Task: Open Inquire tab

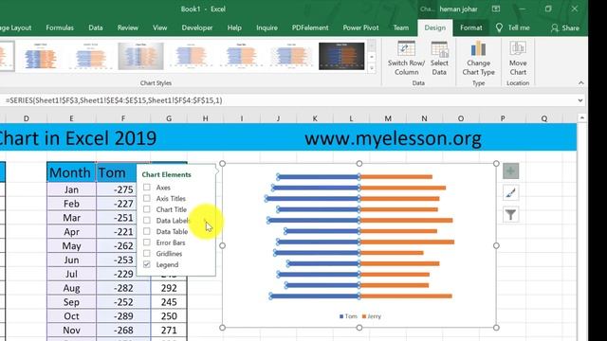Action: point(267,27)
